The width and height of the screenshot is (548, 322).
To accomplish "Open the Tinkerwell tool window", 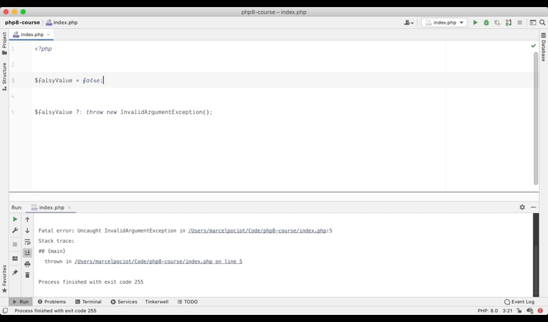I will (x=157, y=301).
